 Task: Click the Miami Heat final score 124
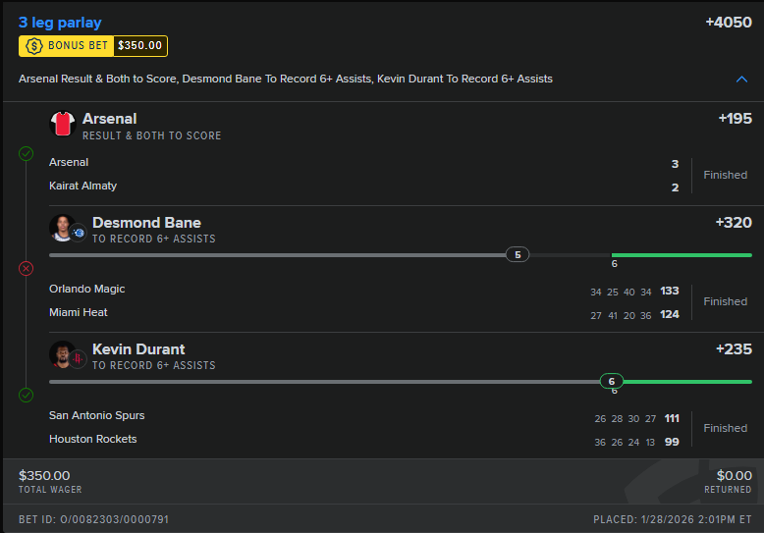669,314
